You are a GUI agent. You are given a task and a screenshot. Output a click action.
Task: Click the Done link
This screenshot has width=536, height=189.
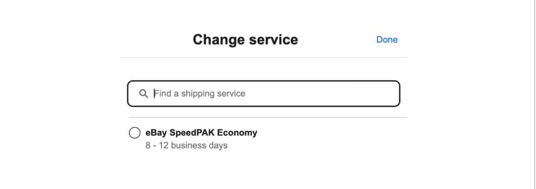[386, 40]
